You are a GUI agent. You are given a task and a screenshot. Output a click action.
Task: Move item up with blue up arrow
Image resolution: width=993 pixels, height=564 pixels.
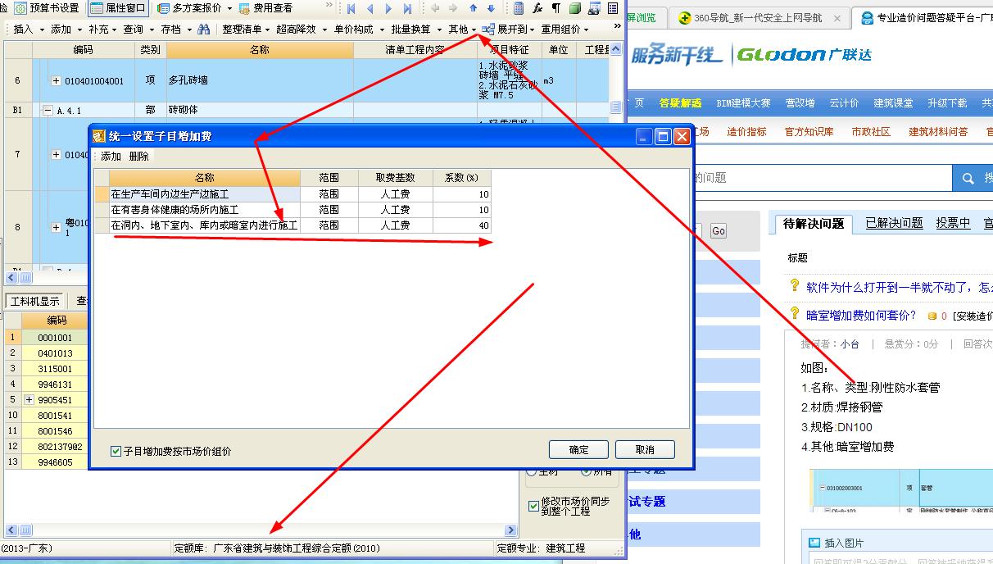(473, 9)
